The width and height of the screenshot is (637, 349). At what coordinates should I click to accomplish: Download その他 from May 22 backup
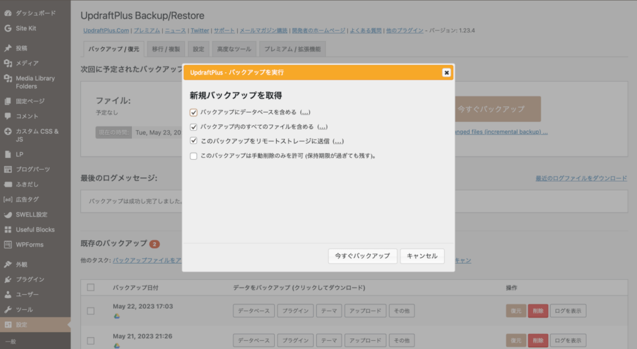tap(402, 311)
